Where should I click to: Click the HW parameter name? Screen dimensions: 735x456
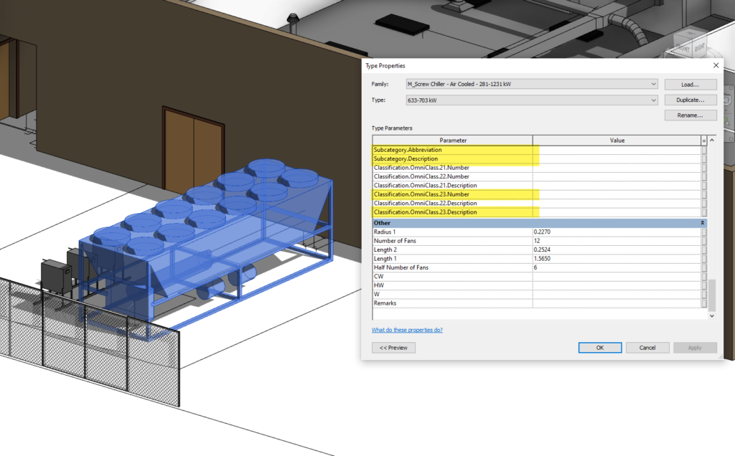tap(379, 285)
